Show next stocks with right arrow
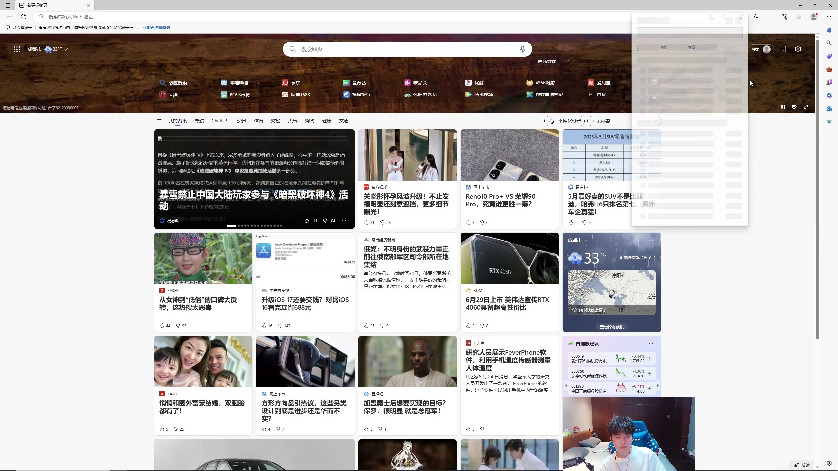This screenshot has width=838, height=471. click(658, 386)
